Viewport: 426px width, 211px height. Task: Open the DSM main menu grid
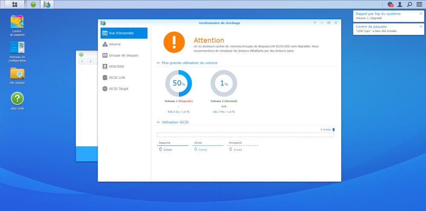(14, 5)
